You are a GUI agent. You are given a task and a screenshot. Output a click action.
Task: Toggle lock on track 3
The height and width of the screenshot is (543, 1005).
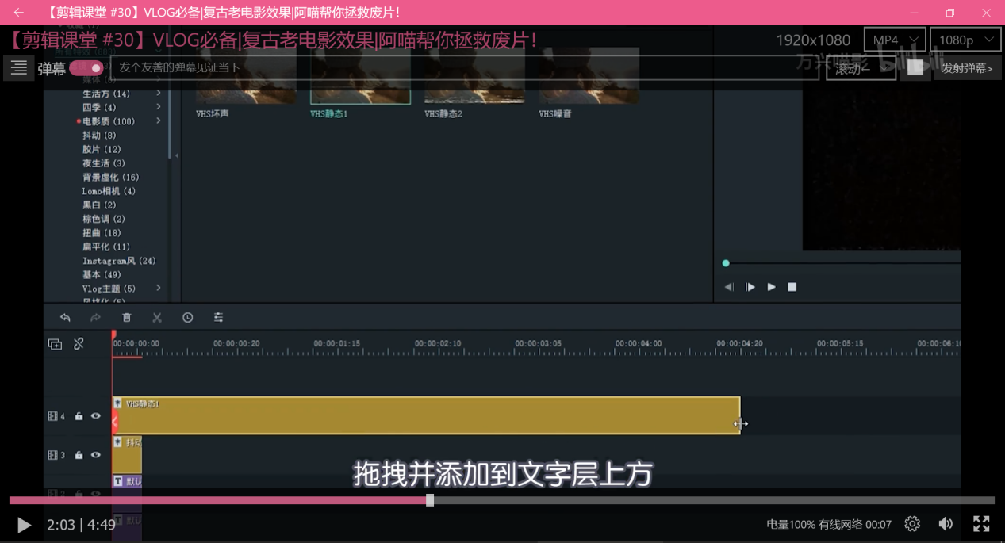click(79, 455)
